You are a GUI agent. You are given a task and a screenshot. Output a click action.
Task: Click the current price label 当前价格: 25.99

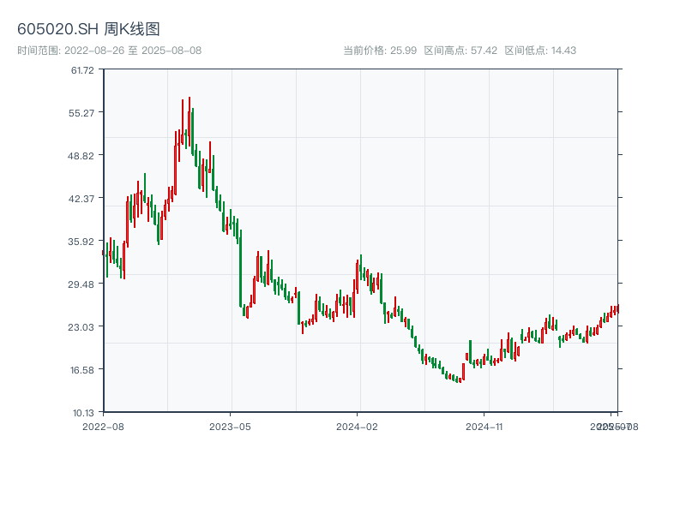coord(380,51)
